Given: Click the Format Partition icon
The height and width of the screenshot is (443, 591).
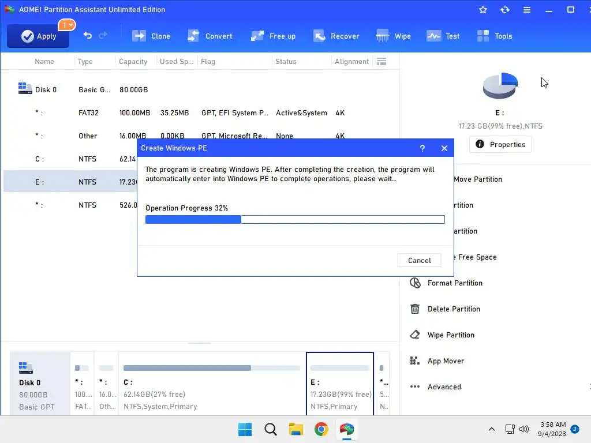Looking at the screenshot, I should coord(415,283).
